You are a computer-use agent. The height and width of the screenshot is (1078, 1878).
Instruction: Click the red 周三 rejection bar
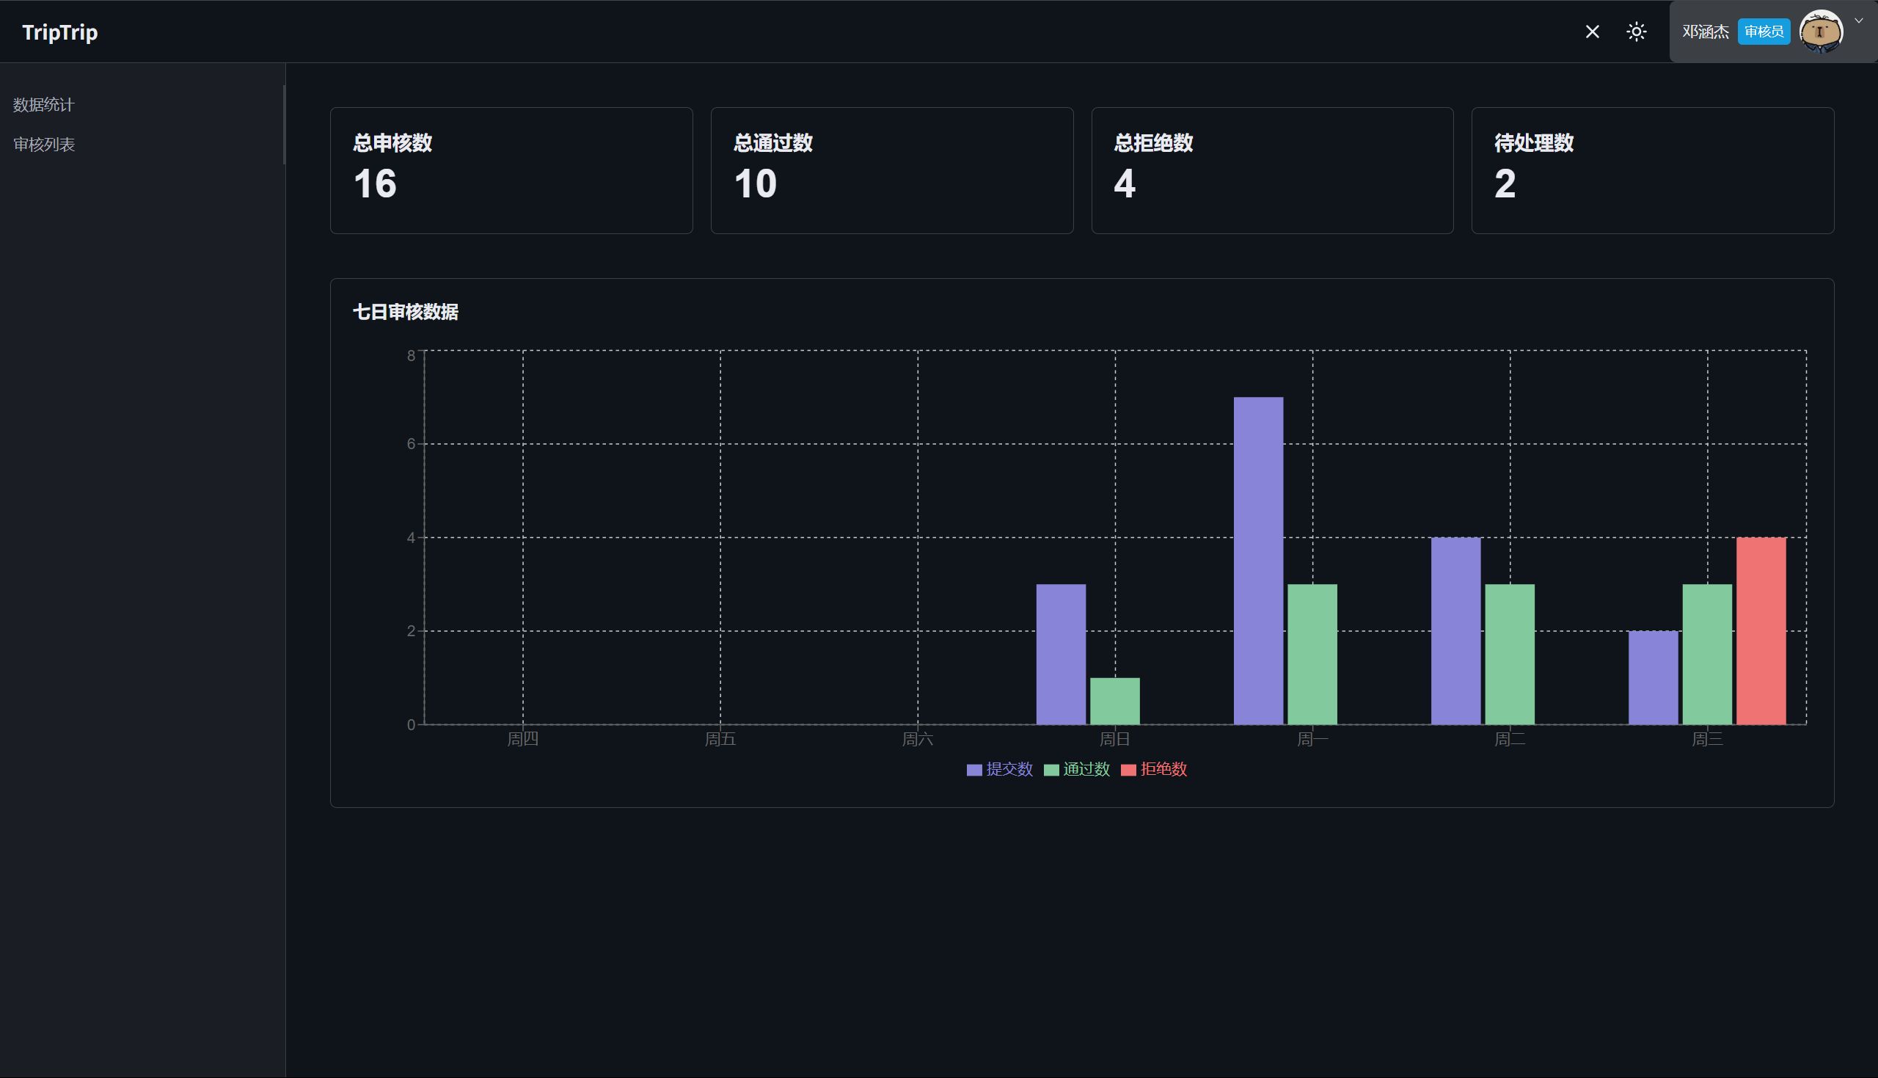[x=1761, y=631]
